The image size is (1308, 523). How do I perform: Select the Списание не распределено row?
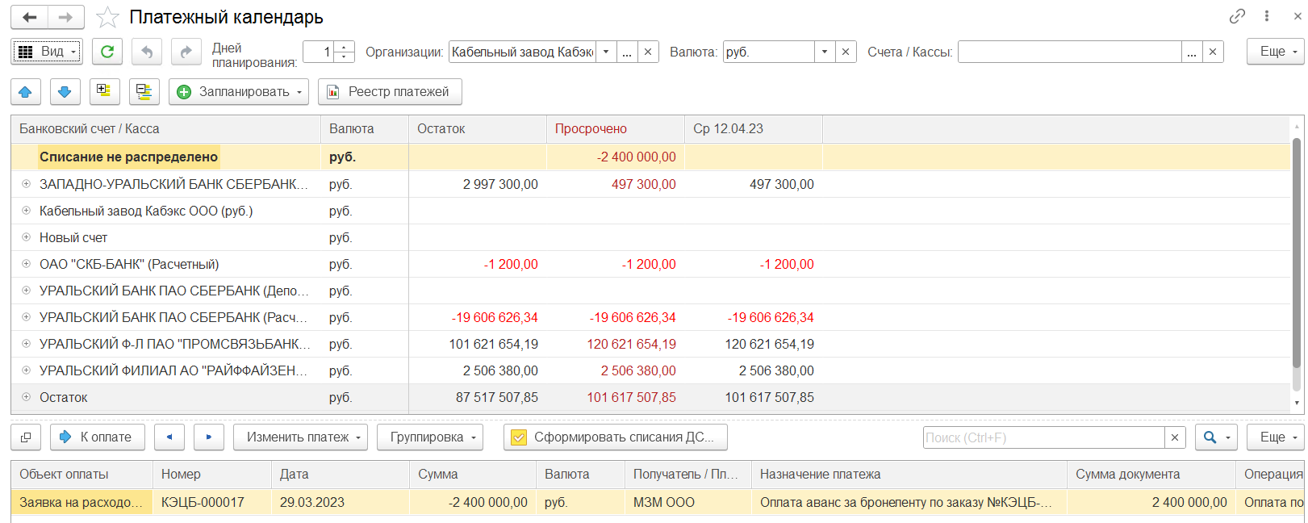tap(650, 157)
